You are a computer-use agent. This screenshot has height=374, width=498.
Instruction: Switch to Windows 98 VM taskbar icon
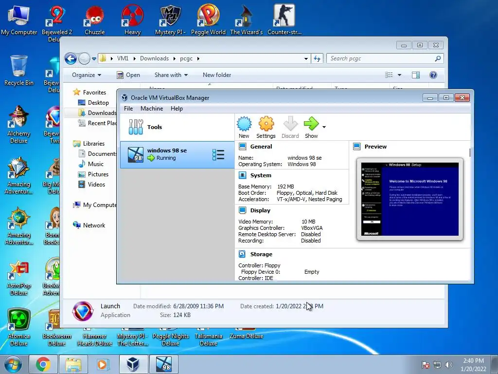pyautogui.click(x=163, y=364)
